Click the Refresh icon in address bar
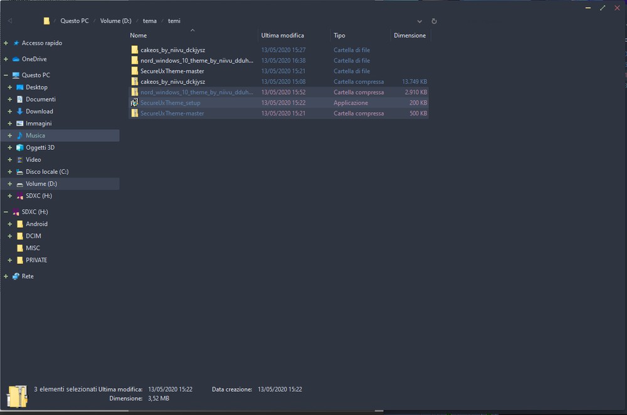Screen dimensions: 627x415 tap(434, 21)
